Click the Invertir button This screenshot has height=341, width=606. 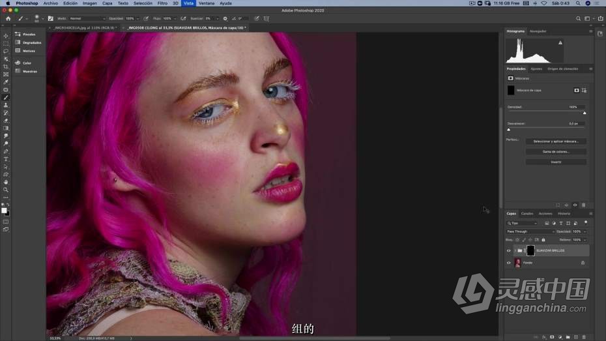[x=556, y=162]
